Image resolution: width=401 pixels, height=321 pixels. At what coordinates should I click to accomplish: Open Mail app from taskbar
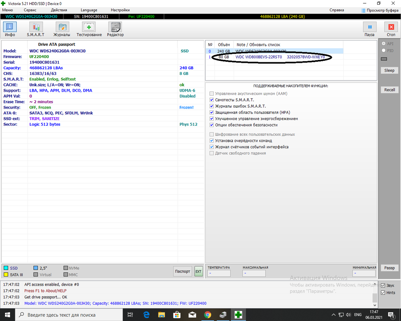[x=192, y=315]
